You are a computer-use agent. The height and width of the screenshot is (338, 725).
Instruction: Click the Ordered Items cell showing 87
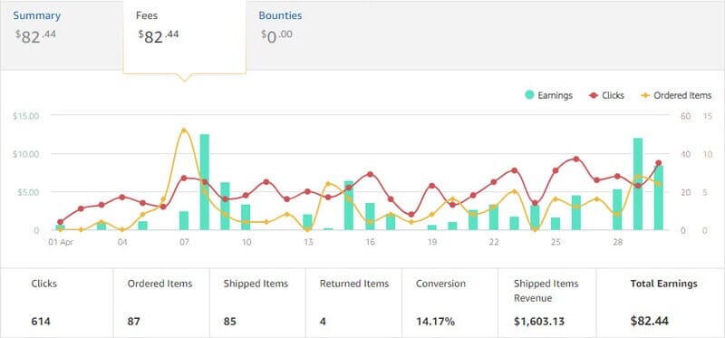(161, 303)
